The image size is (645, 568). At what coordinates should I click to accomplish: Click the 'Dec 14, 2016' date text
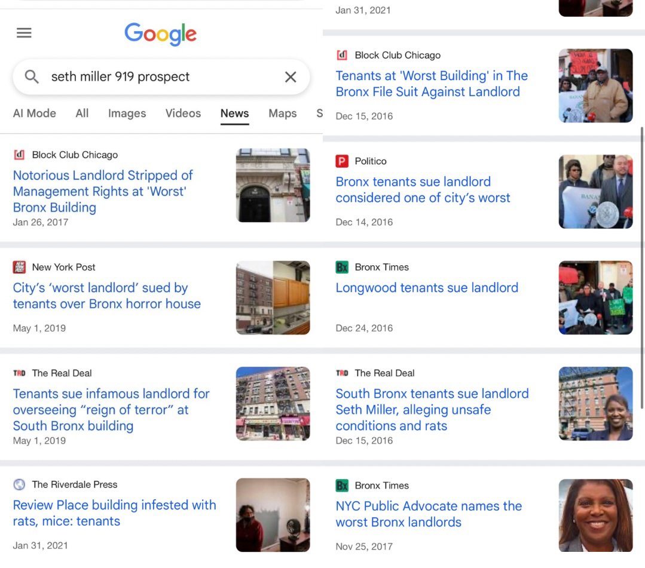click(x=364, y=222)
